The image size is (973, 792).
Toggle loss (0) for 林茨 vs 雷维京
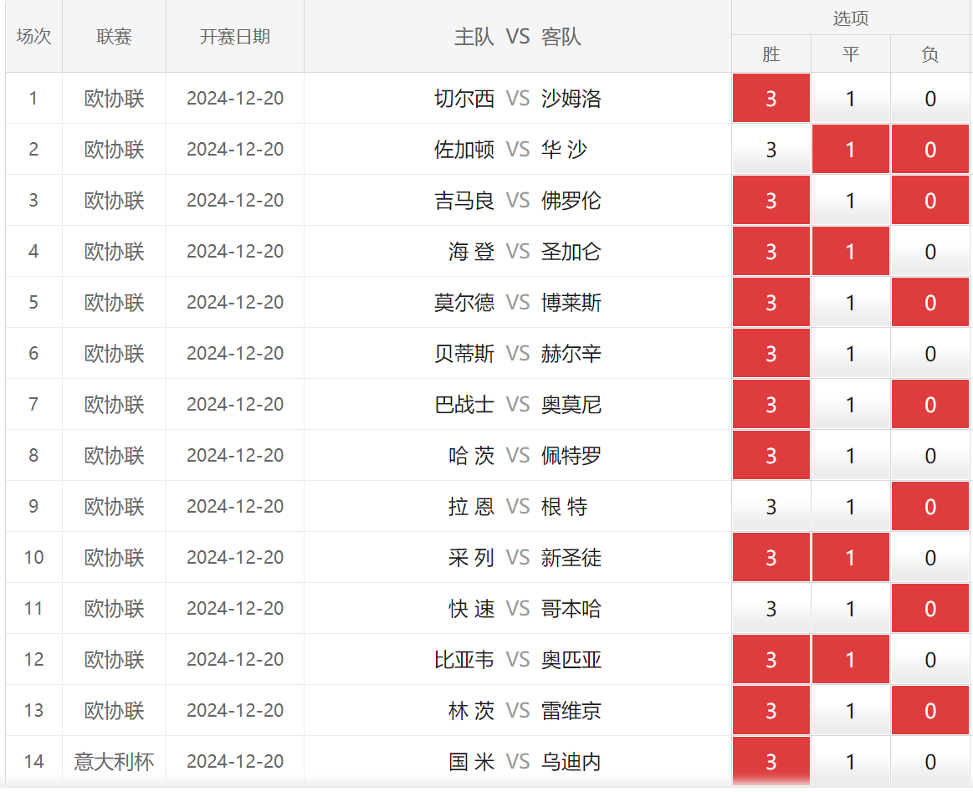pyautogui.click(x=929, y=710)
